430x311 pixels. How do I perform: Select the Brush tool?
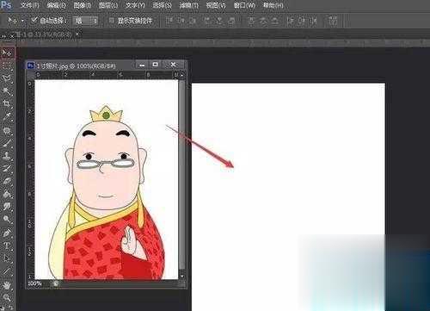7,143
